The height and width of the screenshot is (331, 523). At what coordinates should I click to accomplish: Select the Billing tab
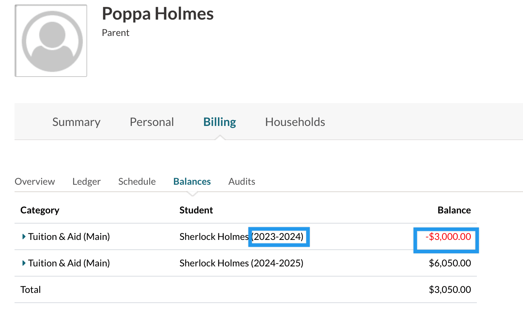[x=219, y=122]
